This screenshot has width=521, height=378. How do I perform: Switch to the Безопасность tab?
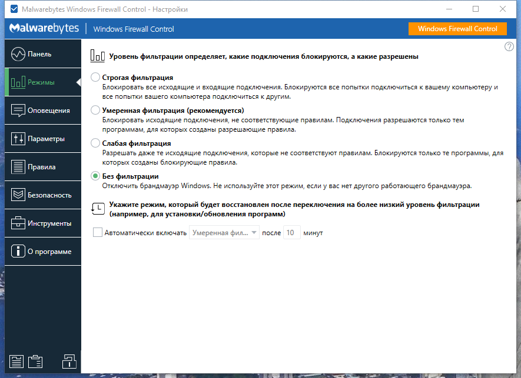43,195
